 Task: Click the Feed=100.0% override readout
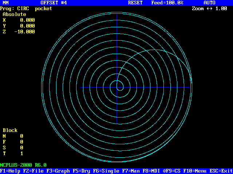[x=167, y=3]
